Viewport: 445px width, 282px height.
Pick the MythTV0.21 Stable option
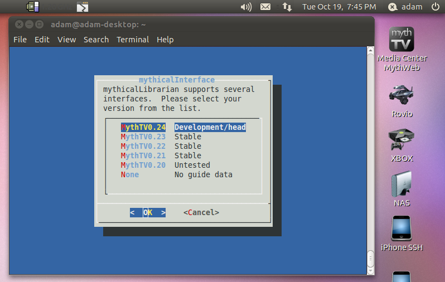(161, 155)
